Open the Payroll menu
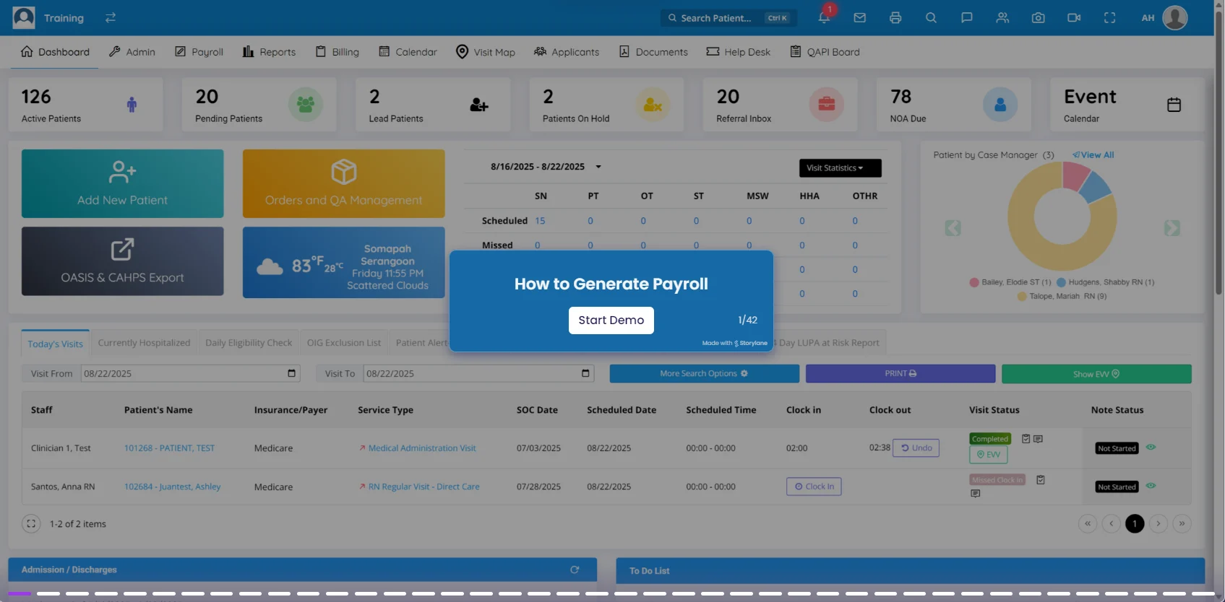Viewport: 1225px width, 602px height. (x=199, y=52)
